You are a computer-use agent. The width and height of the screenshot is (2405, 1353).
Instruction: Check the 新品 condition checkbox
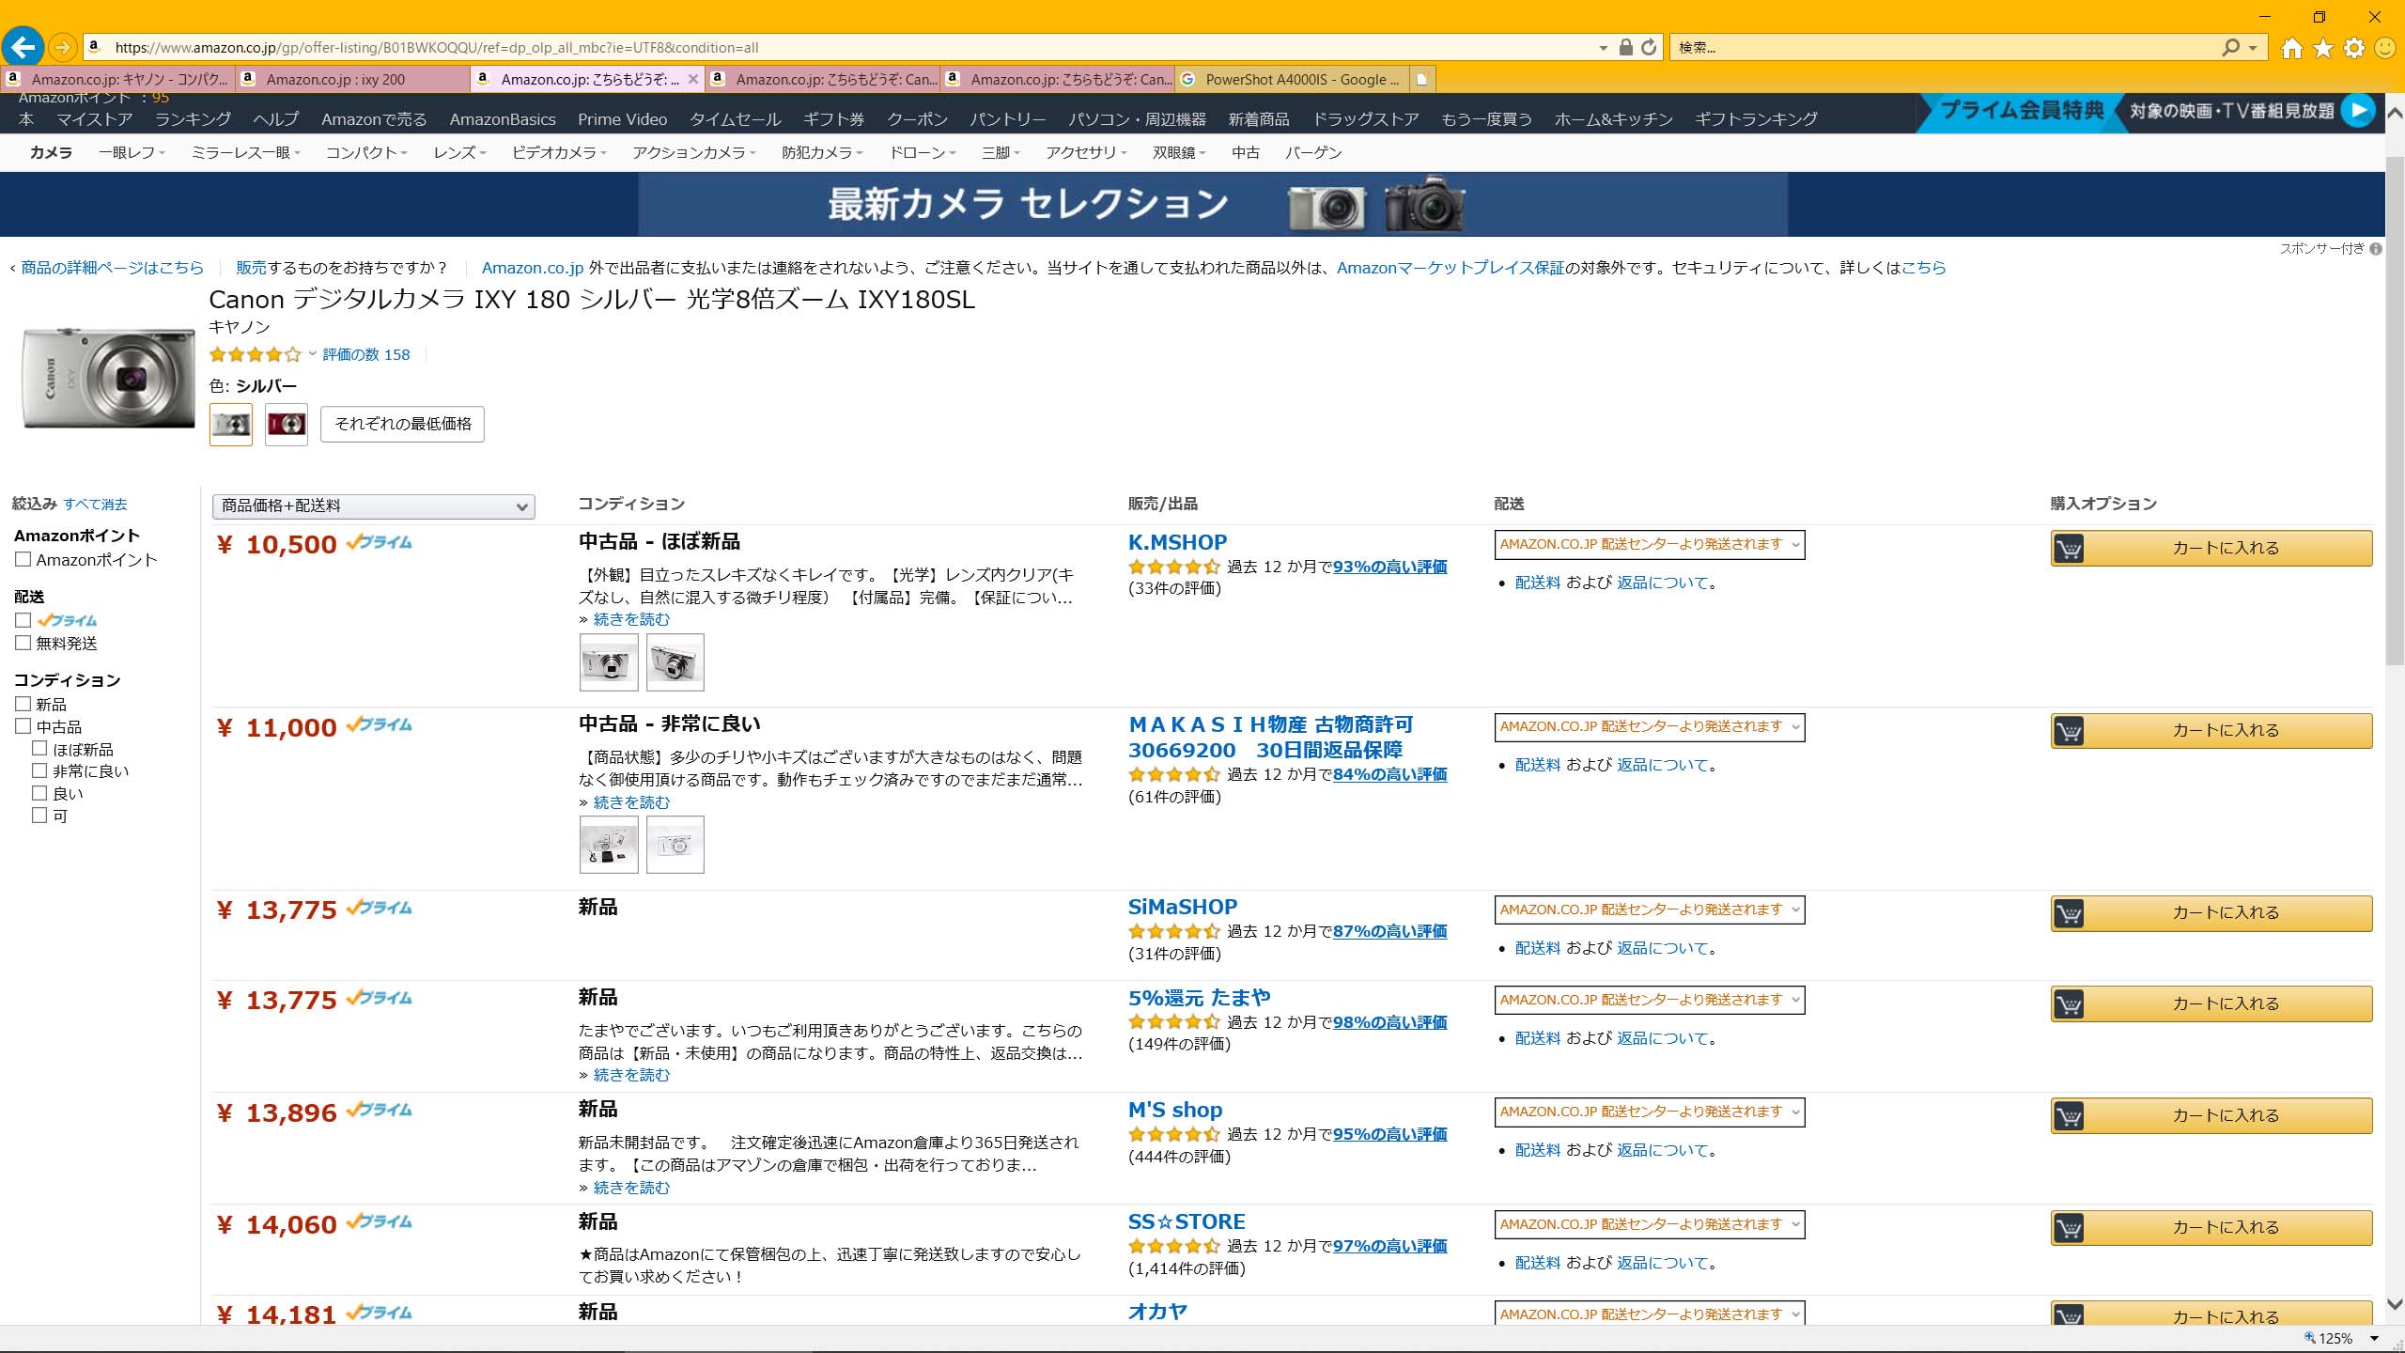[23, 704]
